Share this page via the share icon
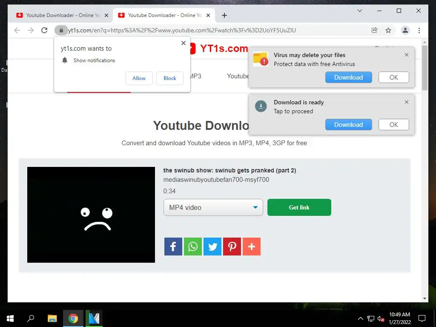436x327 pixels. [x=375, y=30]
